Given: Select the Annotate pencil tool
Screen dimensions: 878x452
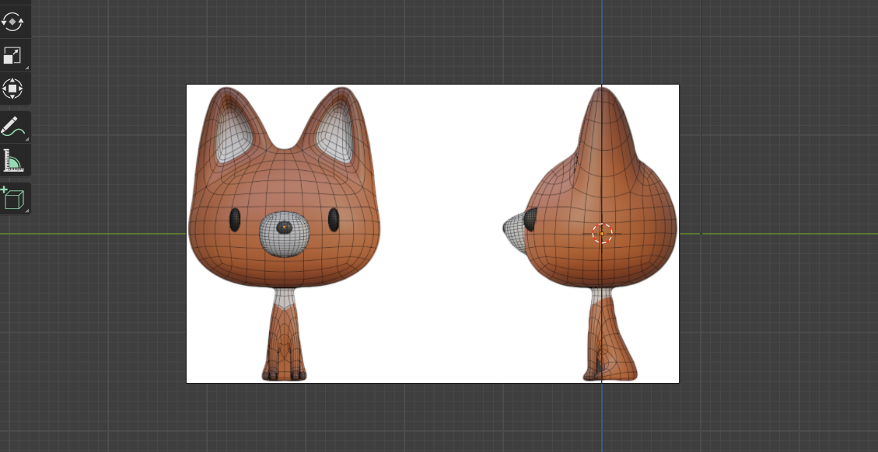Looking at the screenshot, I should pos(13,126).
